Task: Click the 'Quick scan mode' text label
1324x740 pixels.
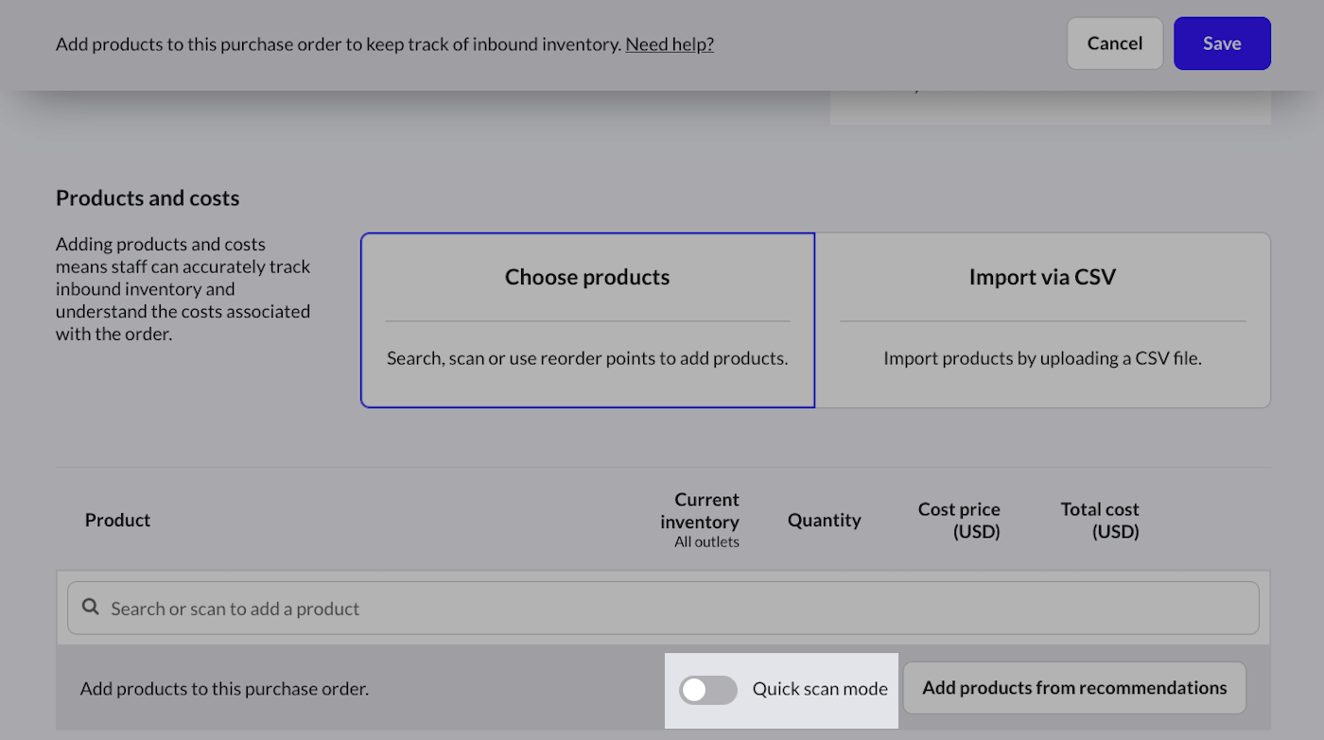Action: [x=819, y=689]
